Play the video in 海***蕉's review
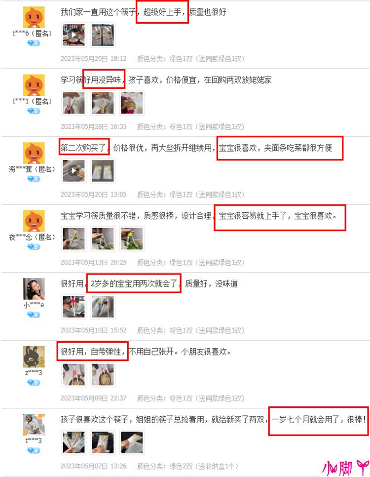The image size is (370, 477). tap(74, 171)
